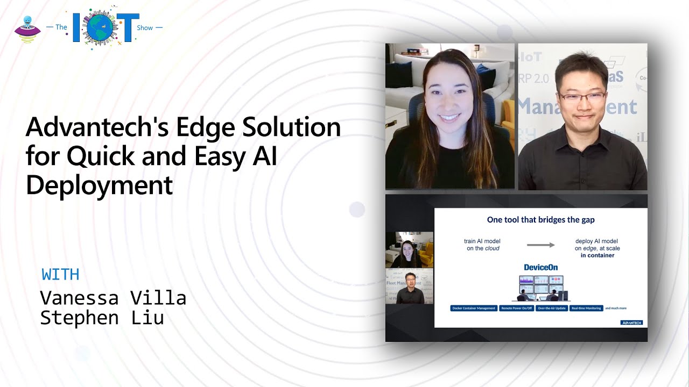Click the name "Vanessa Villa"

click(x=113, y=297)
